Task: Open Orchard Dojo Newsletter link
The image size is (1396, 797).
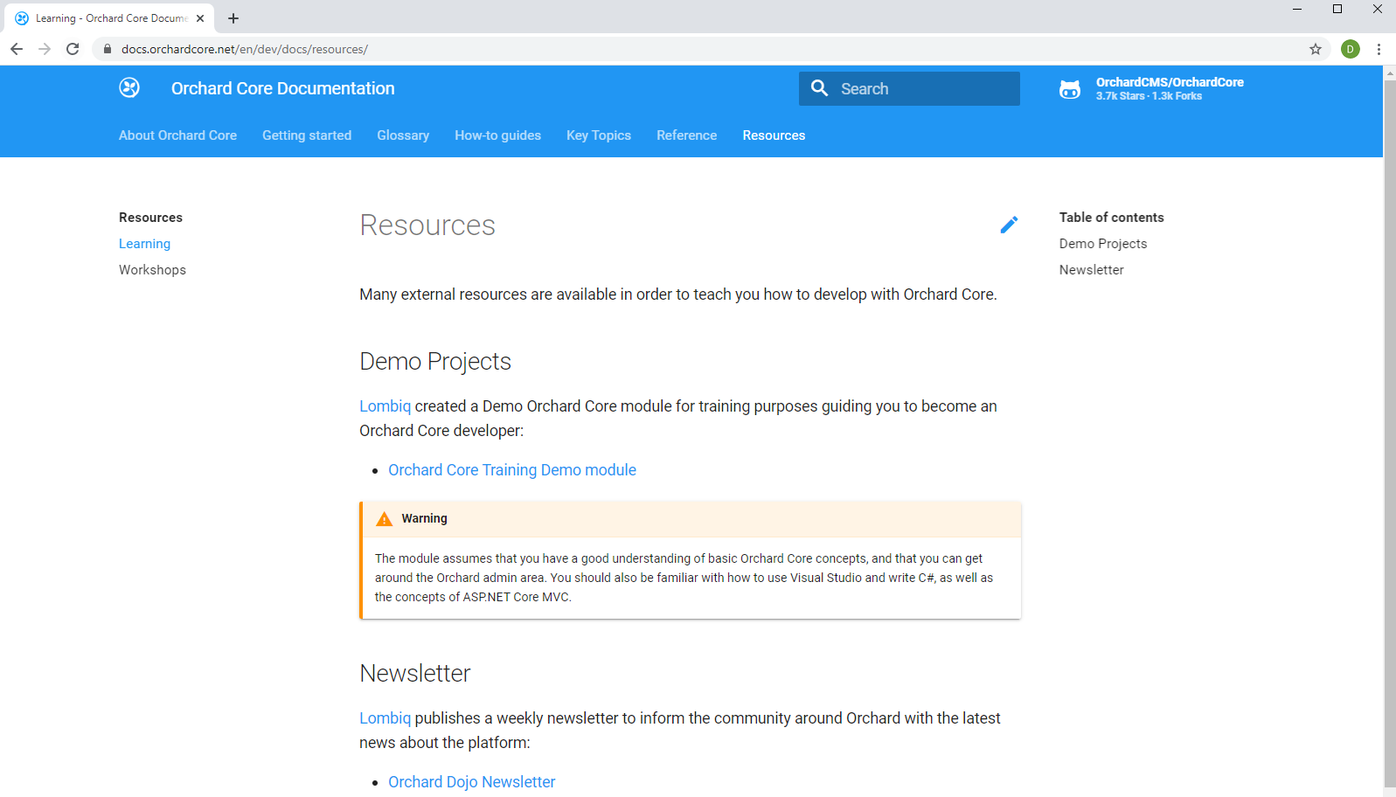Action: pos(472,782)
